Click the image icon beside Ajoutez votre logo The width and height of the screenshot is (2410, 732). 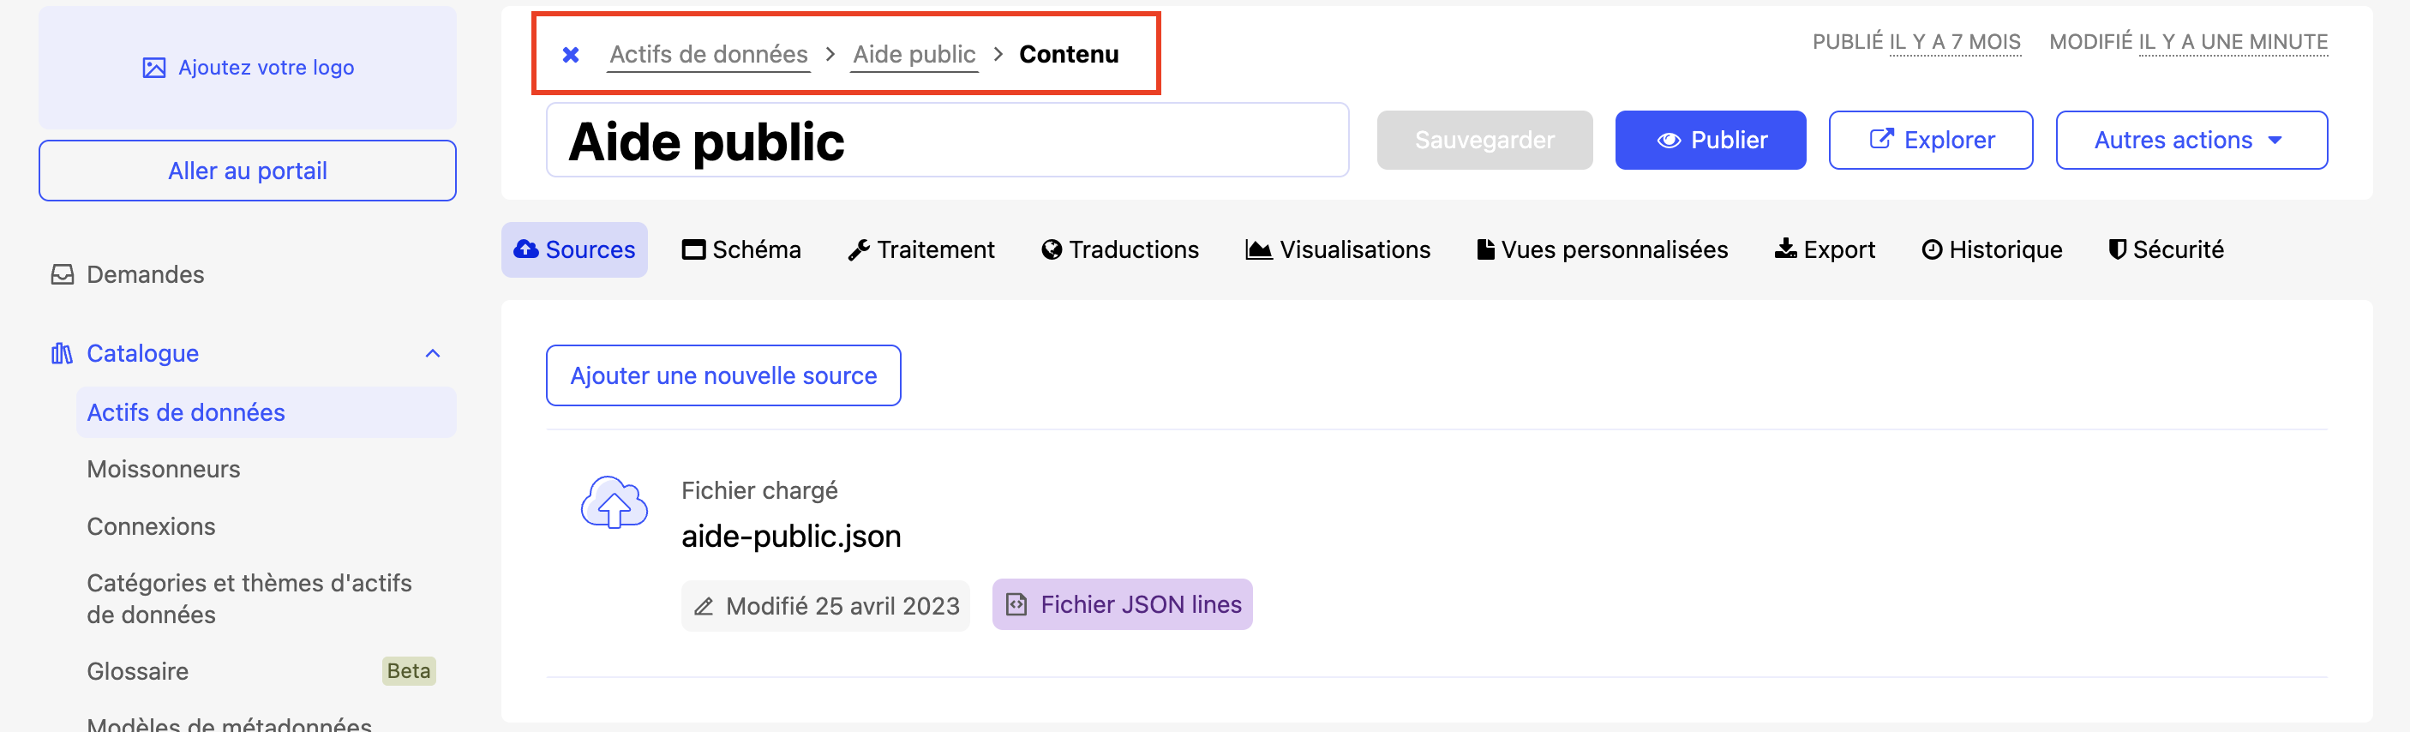coord(153,69)
